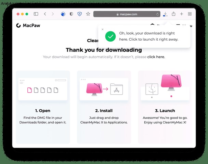Show the tab overview grid
Viewport: 208px width, 164px height.
pyautogui.click(x=190, y=14)
